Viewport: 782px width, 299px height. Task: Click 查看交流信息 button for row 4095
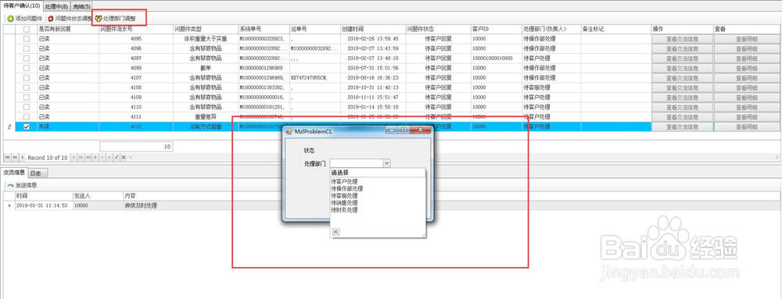(682, 38)
